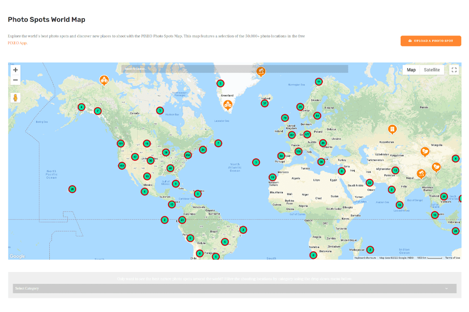Viewport: 469px width, 312px height.
Task: Click the Google logo on the map
Action: pyautogui.click(x=18, y=256)
